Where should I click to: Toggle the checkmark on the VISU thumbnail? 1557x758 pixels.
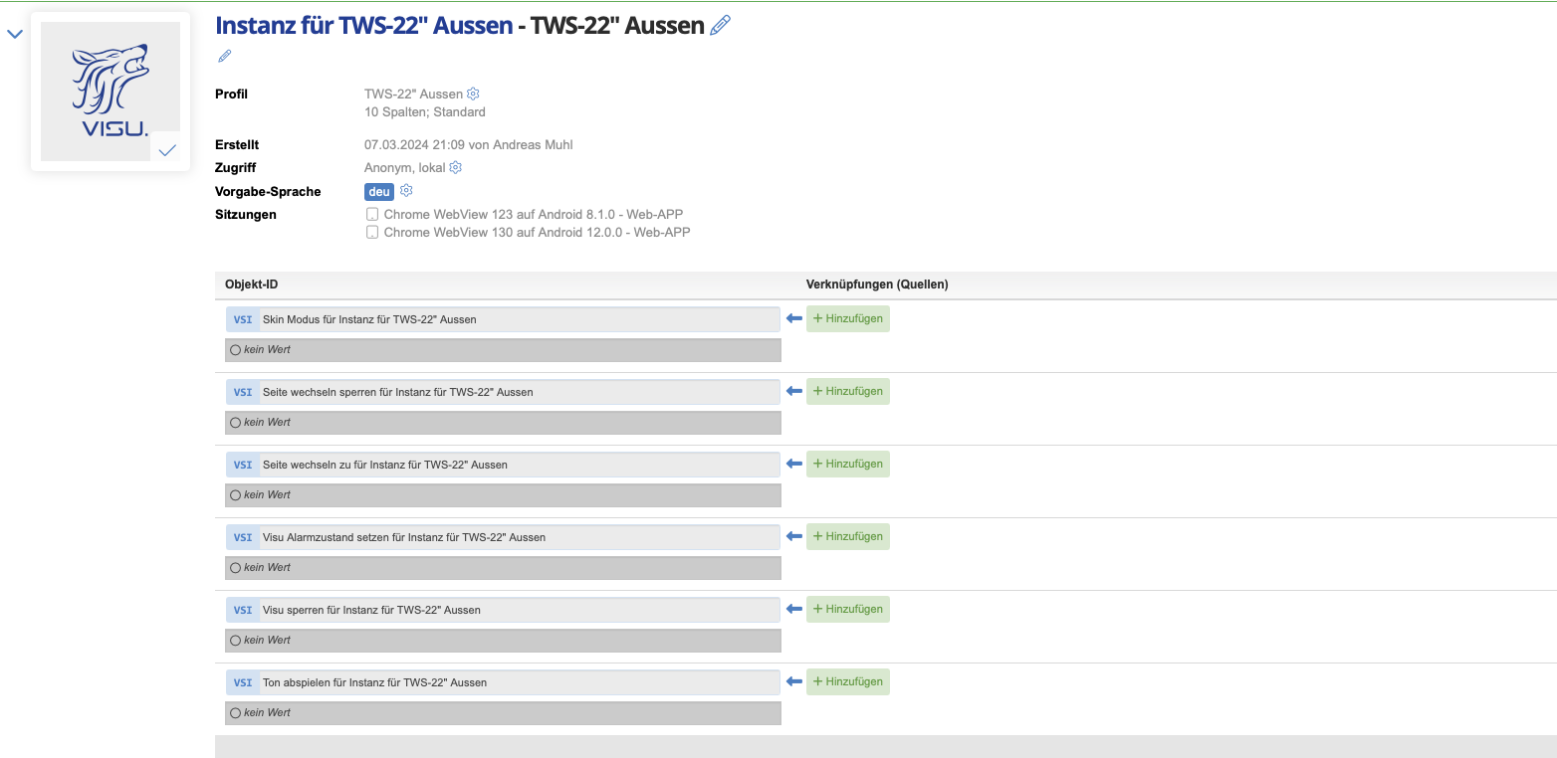pos(167,149)
